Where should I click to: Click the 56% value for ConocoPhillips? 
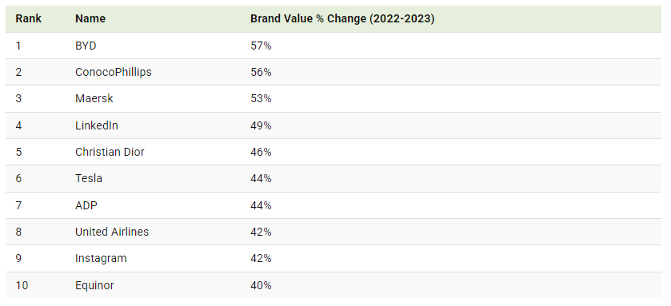click(261, 72)
